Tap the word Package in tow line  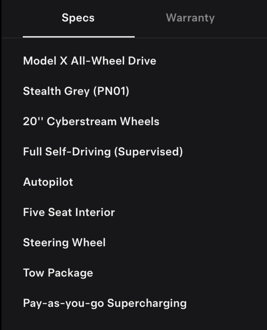70,273
